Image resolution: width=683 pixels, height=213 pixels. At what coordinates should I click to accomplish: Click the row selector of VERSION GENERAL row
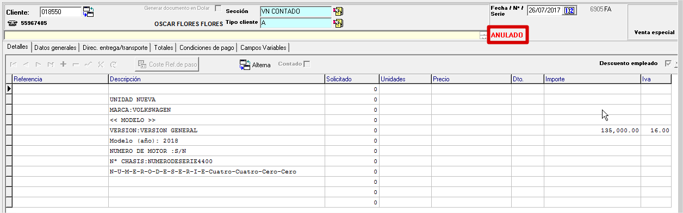(x=9, y=131)
